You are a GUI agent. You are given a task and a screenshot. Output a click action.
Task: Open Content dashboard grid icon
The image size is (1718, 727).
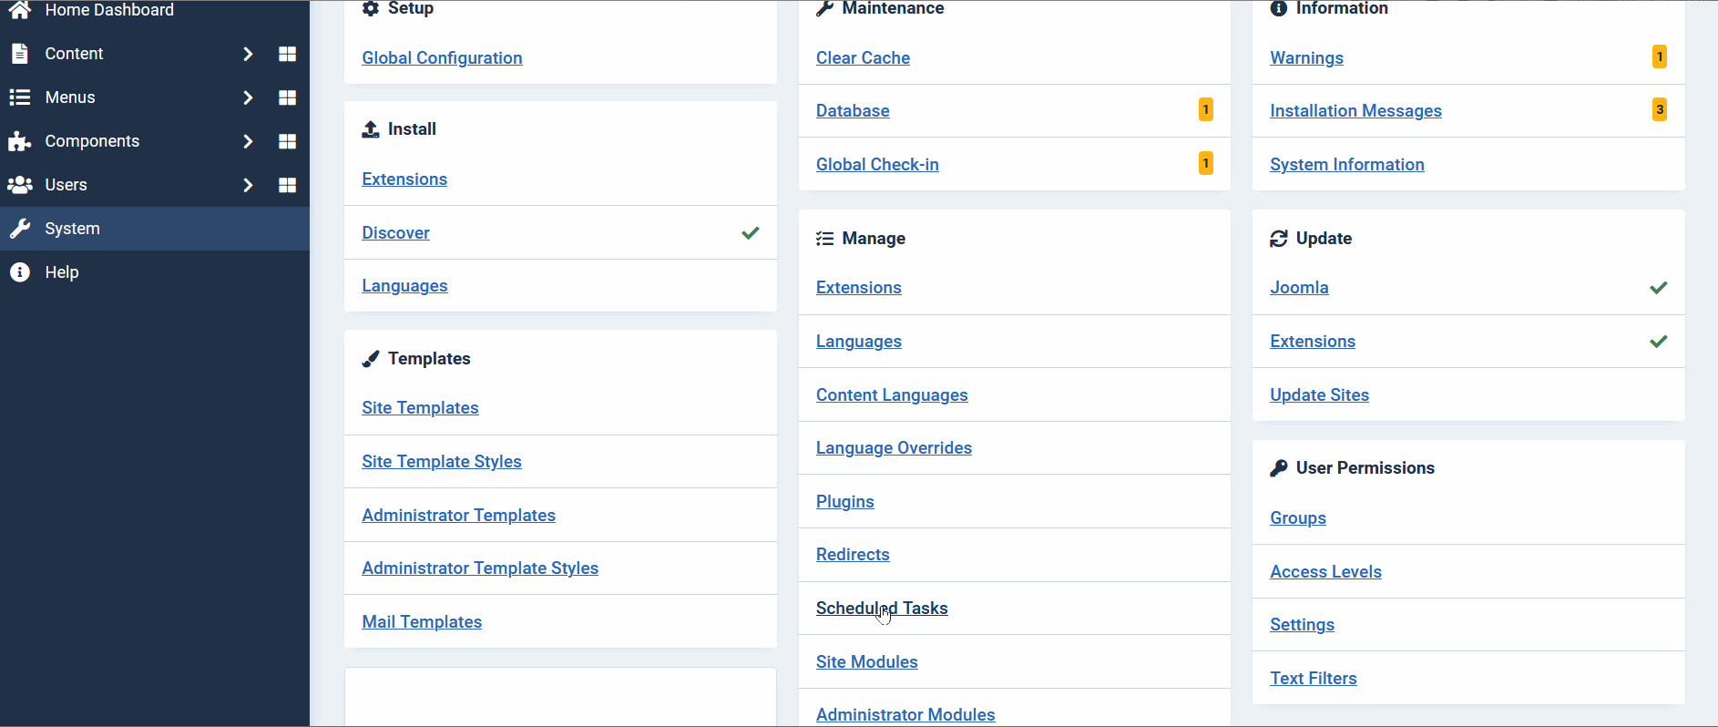click(287, 54)
